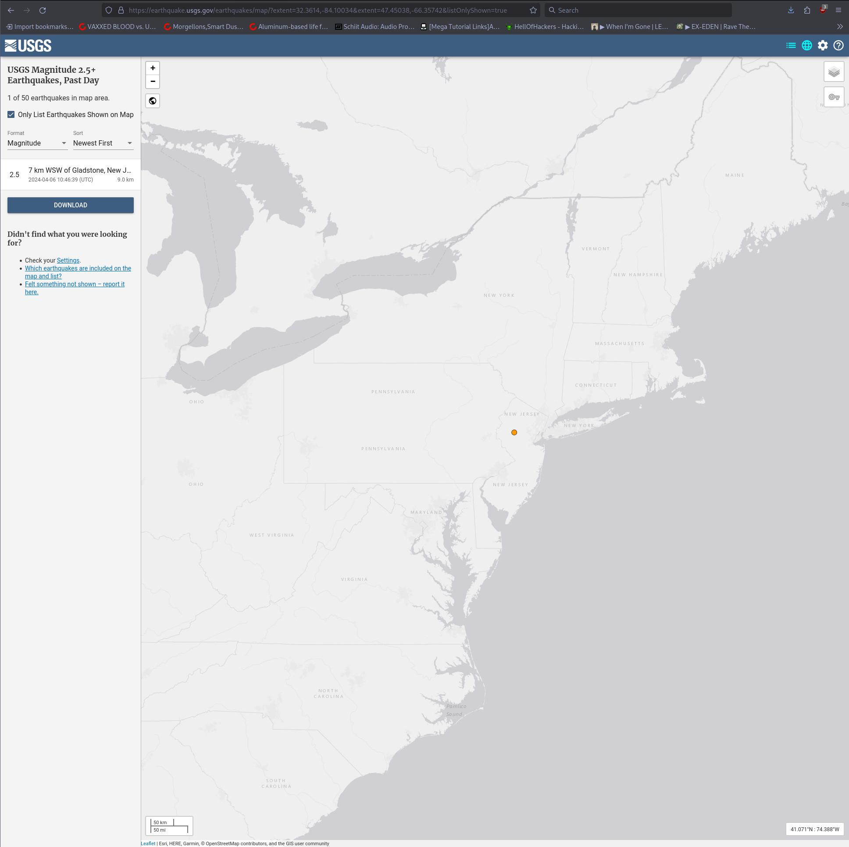Go back in the browser
Screen dimensions: 849x847
tap(11, 10)
